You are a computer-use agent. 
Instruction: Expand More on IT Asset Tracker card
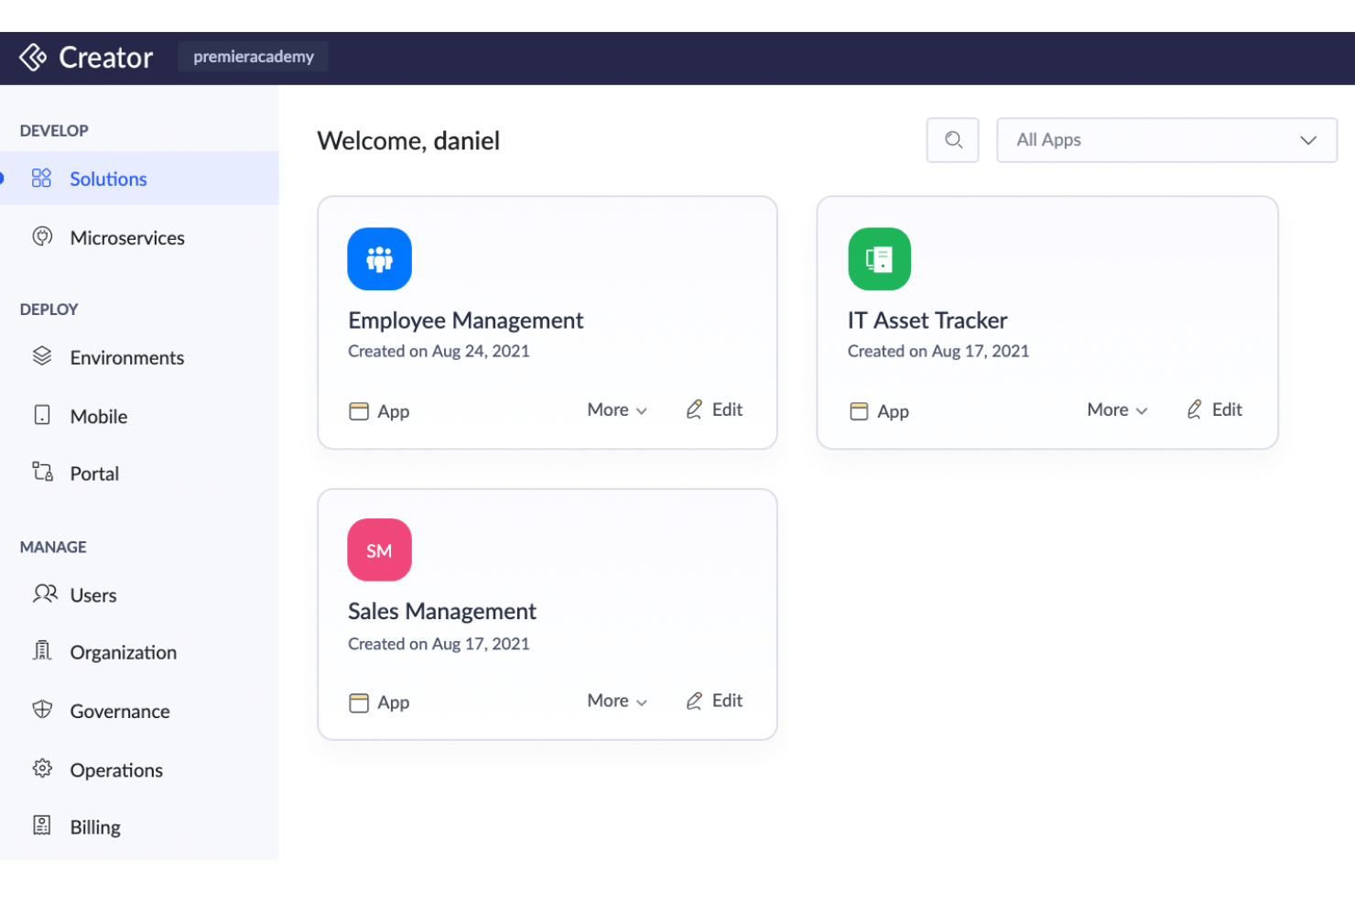pyautogui.click(x=1117, y=410)
